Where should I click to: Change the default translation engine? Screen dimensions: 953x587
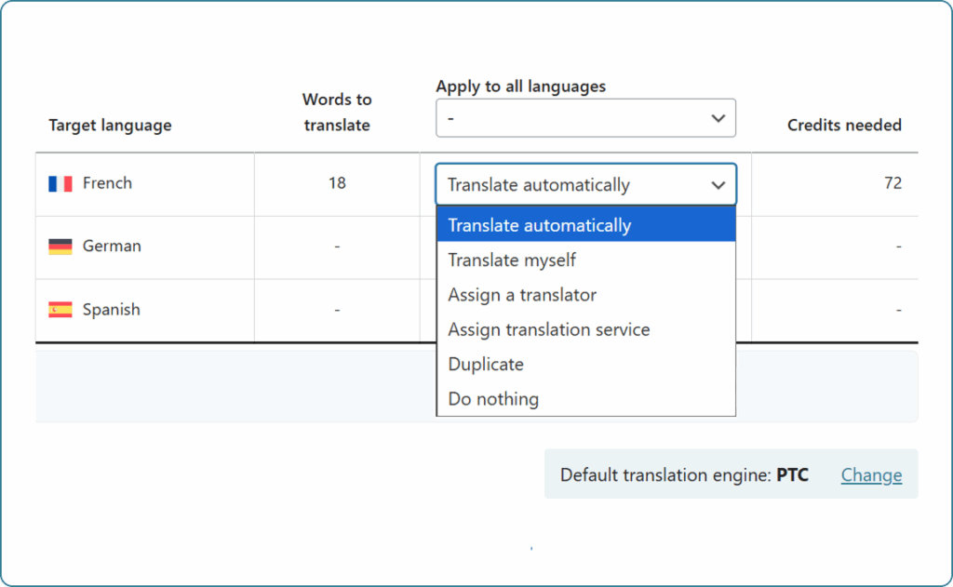pyautogui.click(x=871, y=475)
